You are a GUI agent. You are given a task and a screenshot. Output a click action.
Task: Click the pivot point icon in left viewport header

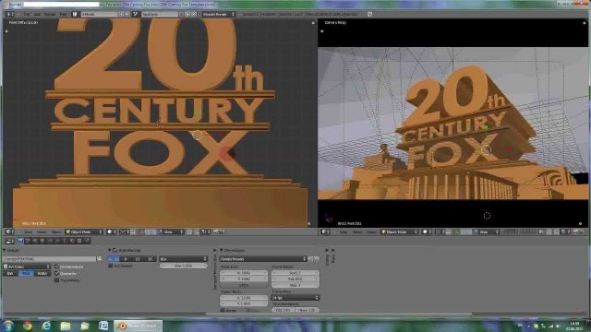[123, 231]
